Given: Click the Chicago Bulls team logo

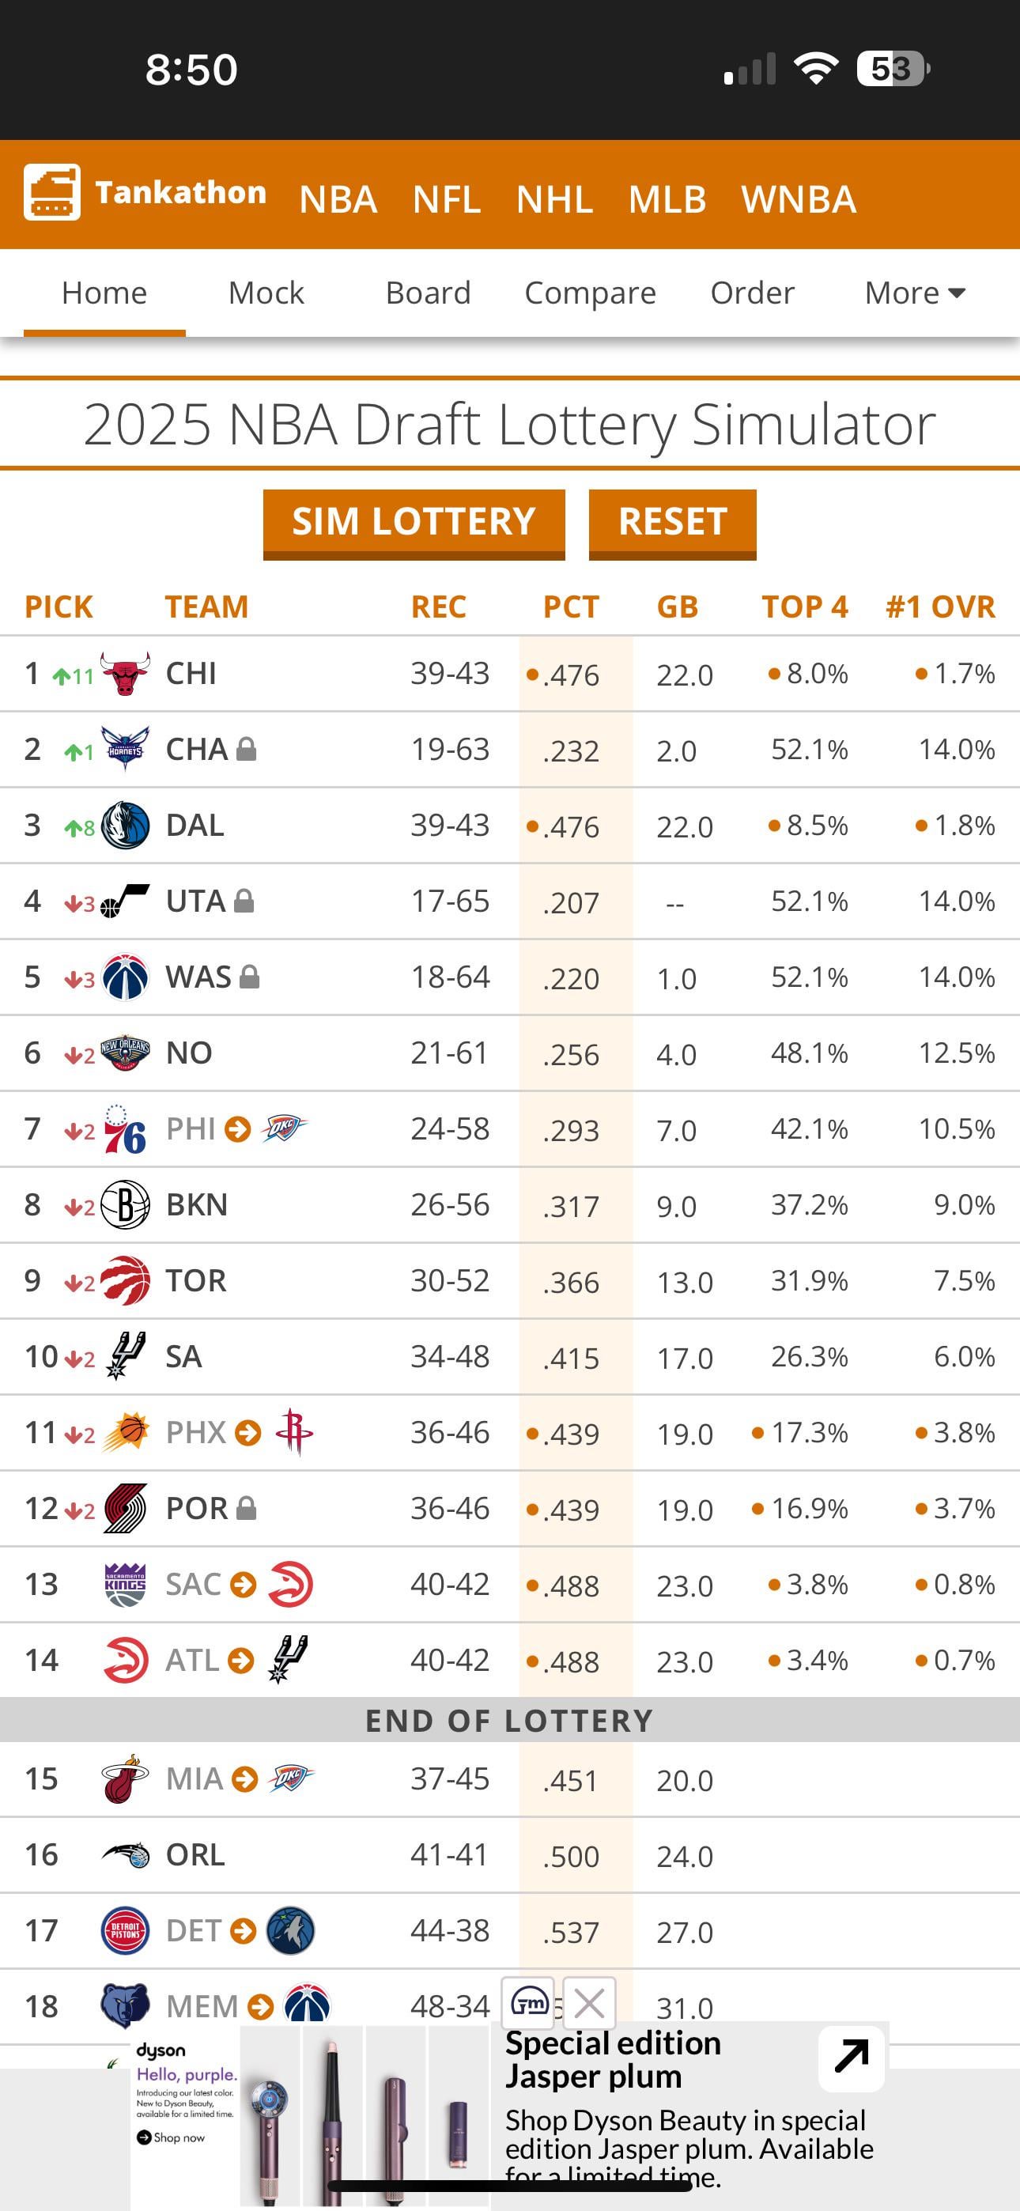Looking at the screenshot, I should (x=126, y=674).
